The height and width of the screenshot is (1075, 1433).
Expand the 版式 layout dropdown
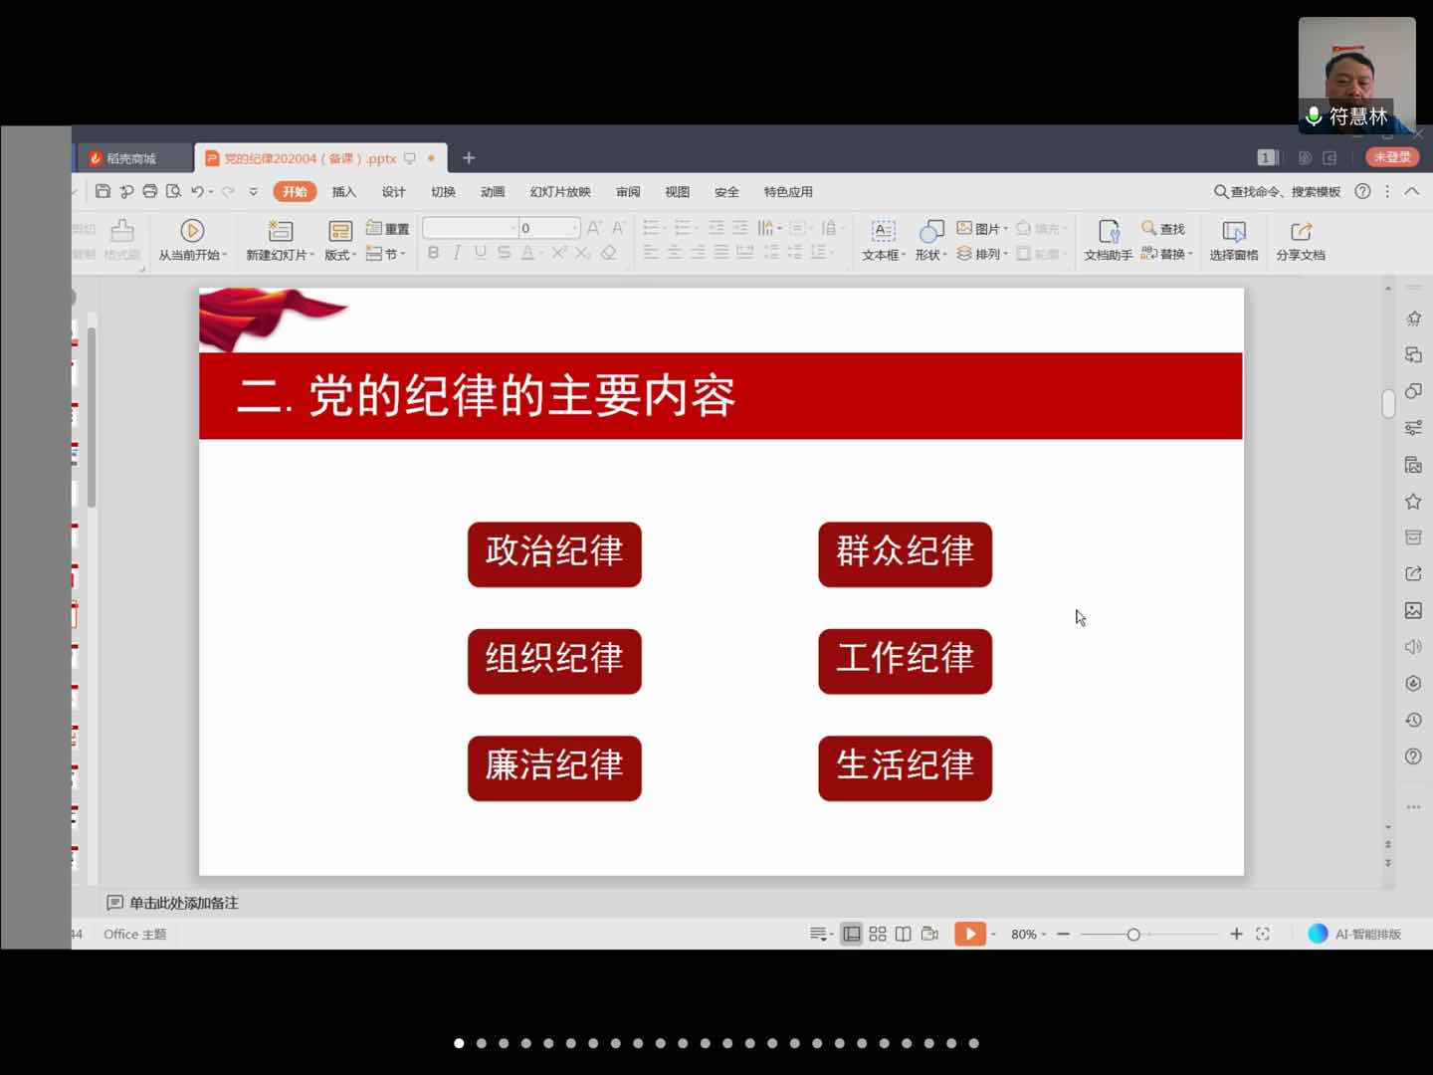(340, 255)
